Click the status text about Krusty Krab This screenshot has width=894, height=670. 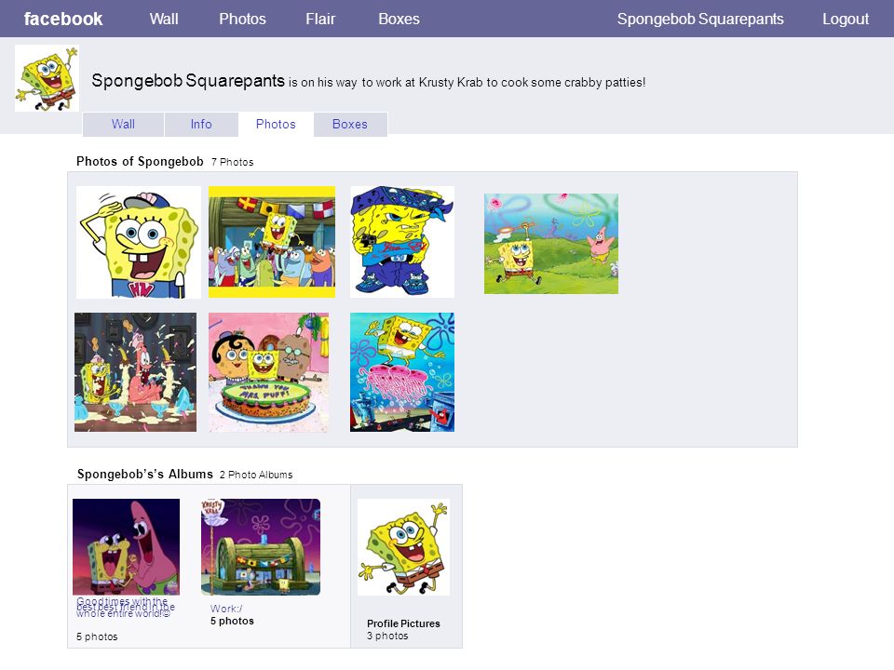(x=467, y=83)
